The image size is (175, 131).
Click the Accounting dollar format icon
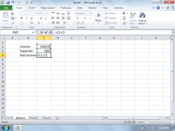[77, 18]
